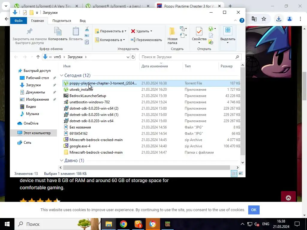This screenshot has height=230, width=307.
Task: Bookmark page with Chrome star icon
Action: 264,19
